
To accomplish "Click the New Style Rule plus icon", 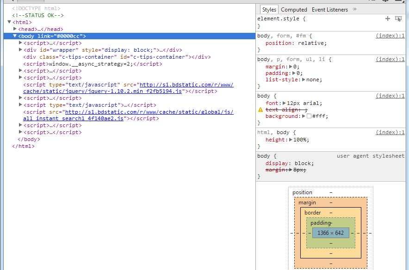I will (388, 18).
